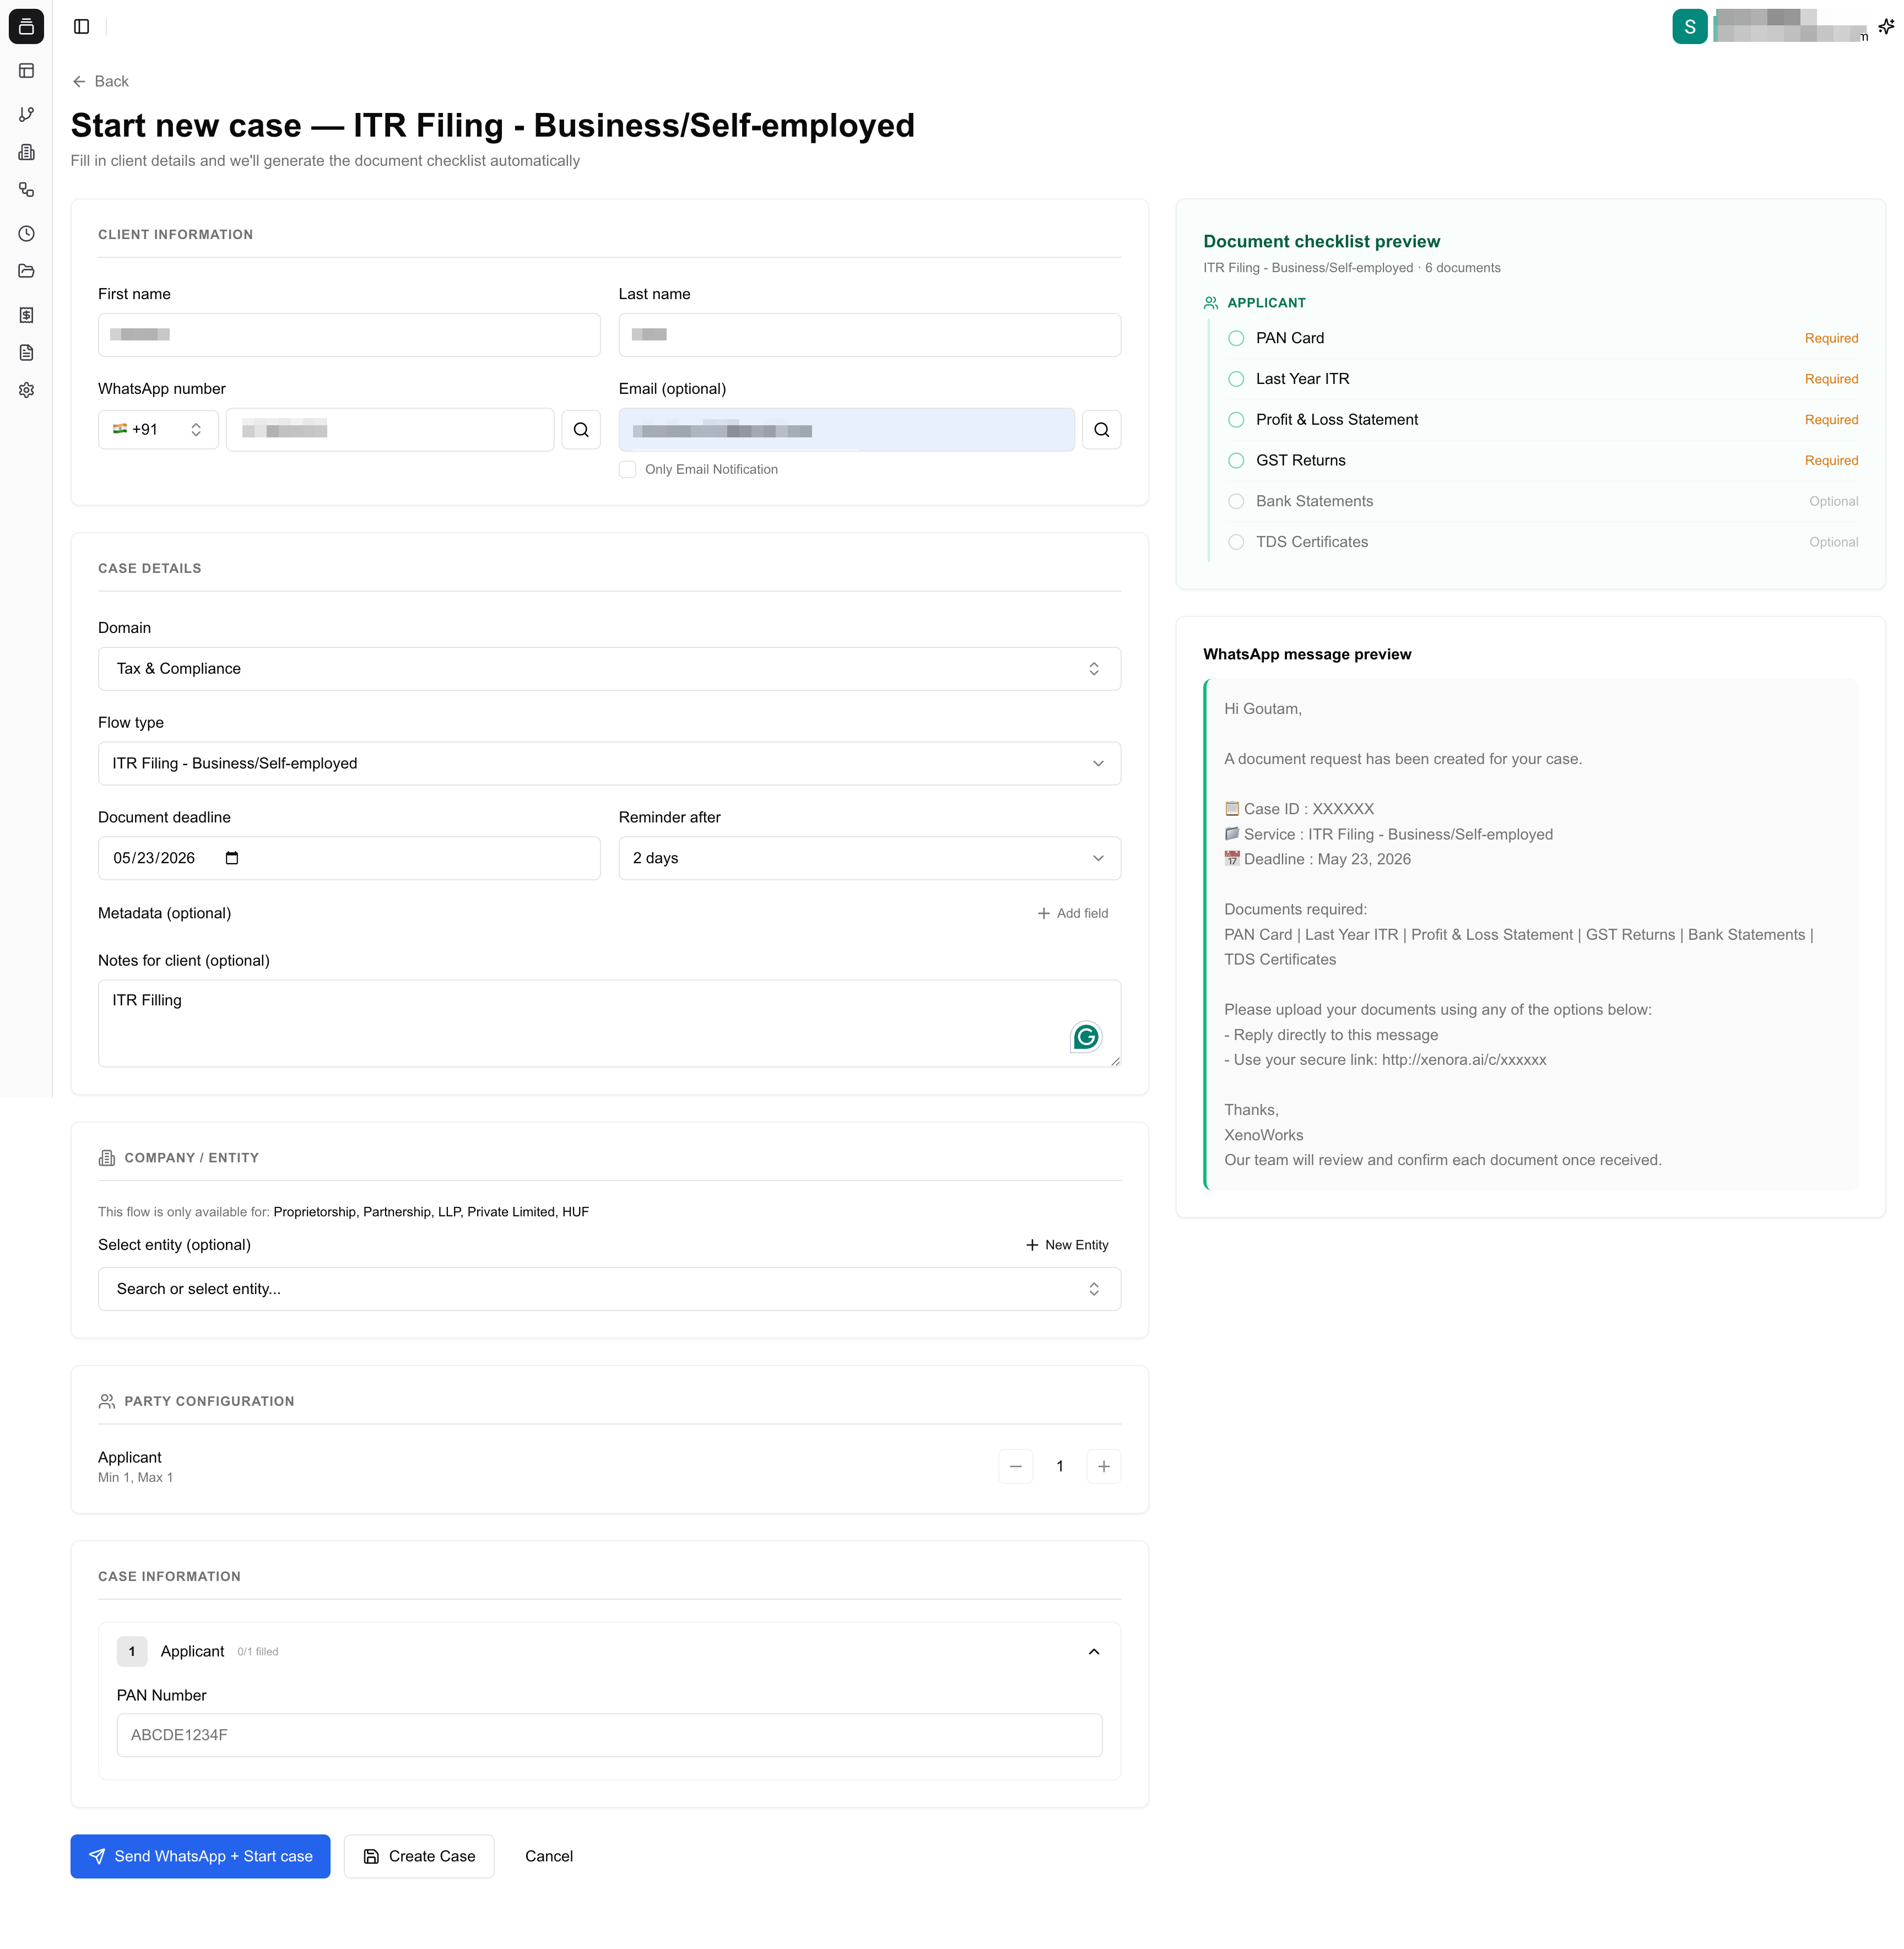1904x1949 pixels.
Task: Open the Search or select entity combobox
Action: pos(609,1290)
